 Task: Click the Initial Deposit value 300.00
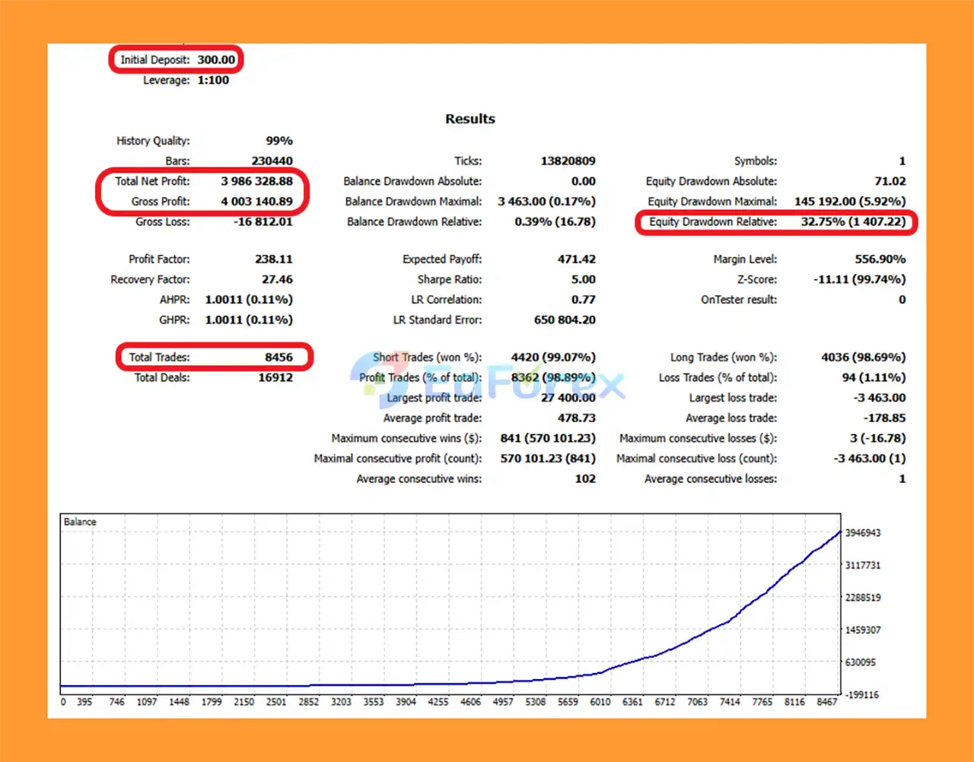[x=216, y=60]
